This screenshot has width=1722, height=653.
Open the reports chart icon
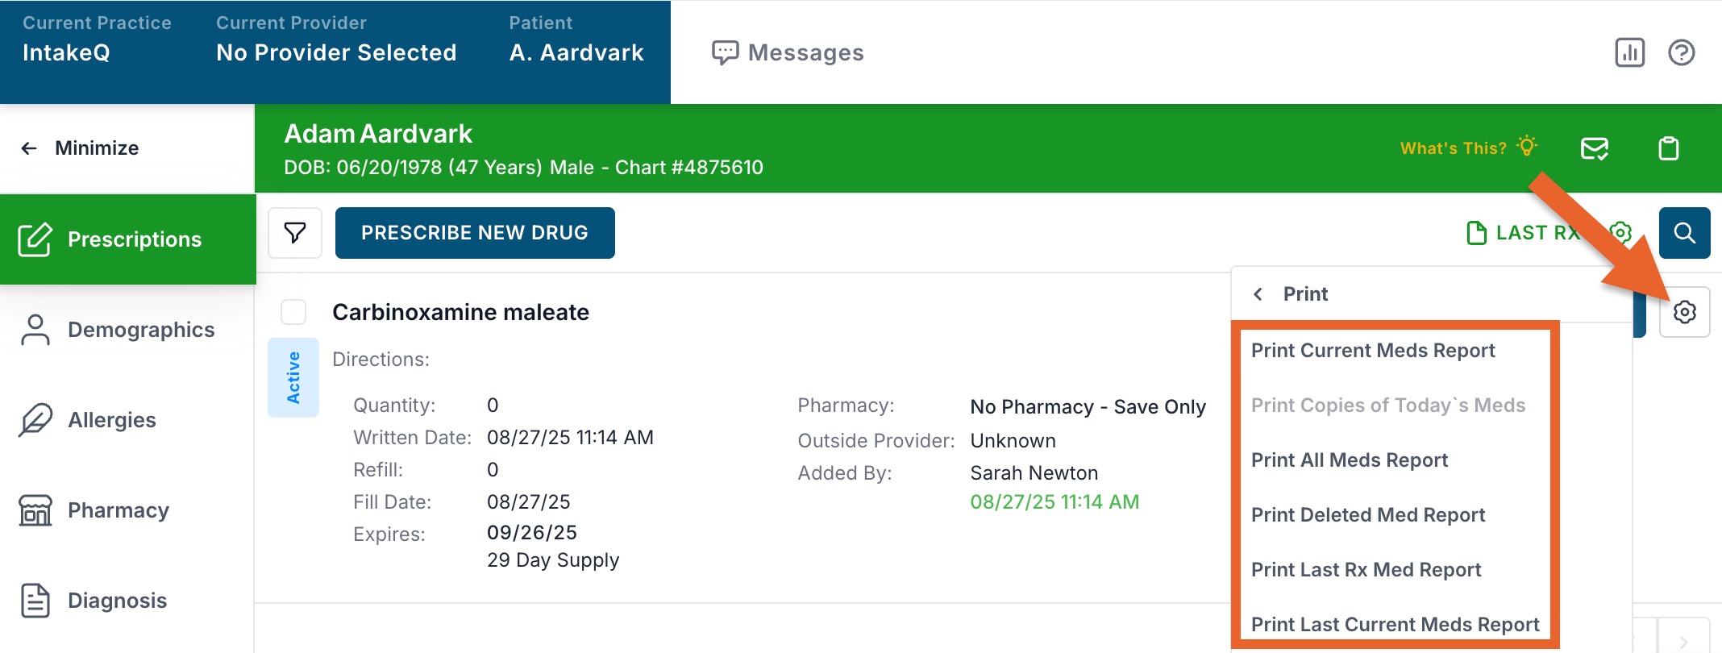(x=1629, y=53)
